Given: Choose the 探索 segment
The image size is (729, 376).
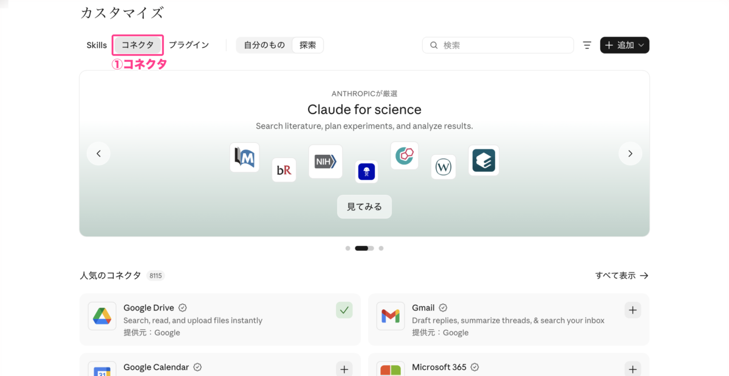Looking at the screenshot, I should click(308, 45).
